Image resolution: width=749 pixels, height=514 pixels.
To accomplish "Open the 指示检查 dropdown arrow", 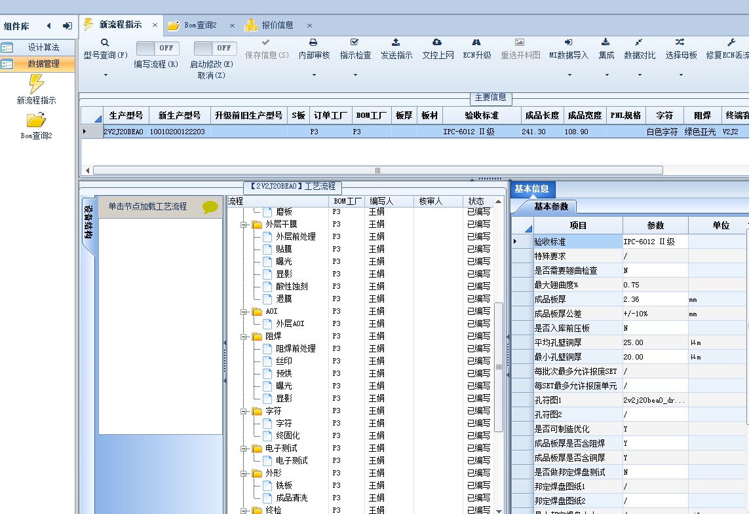I will 355,75.
